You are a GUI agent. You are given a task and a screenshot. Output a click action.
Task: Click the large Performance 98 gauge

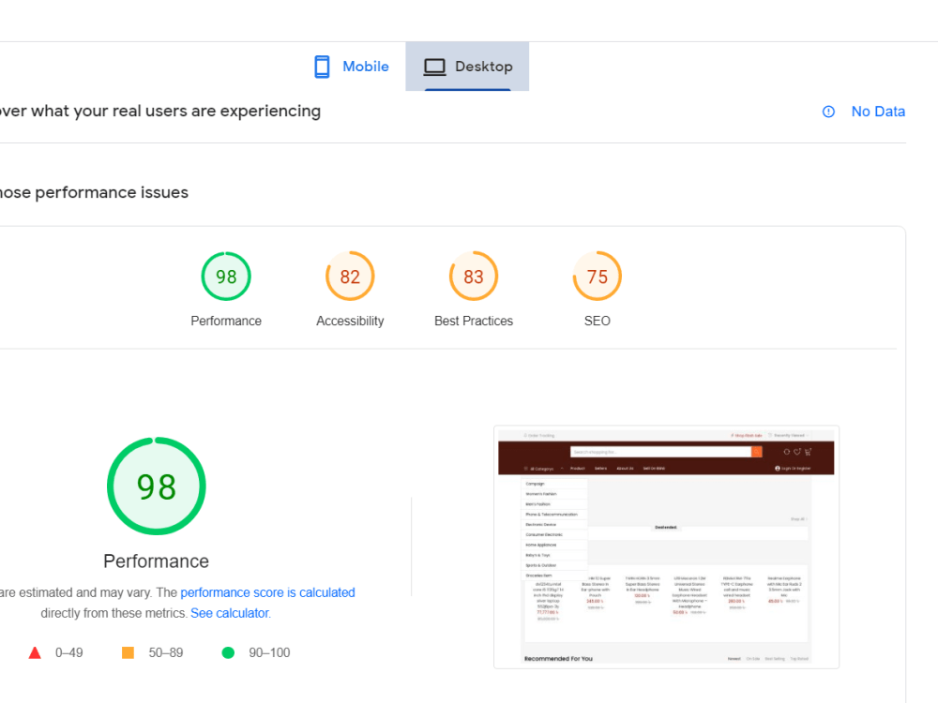[156, 486]
